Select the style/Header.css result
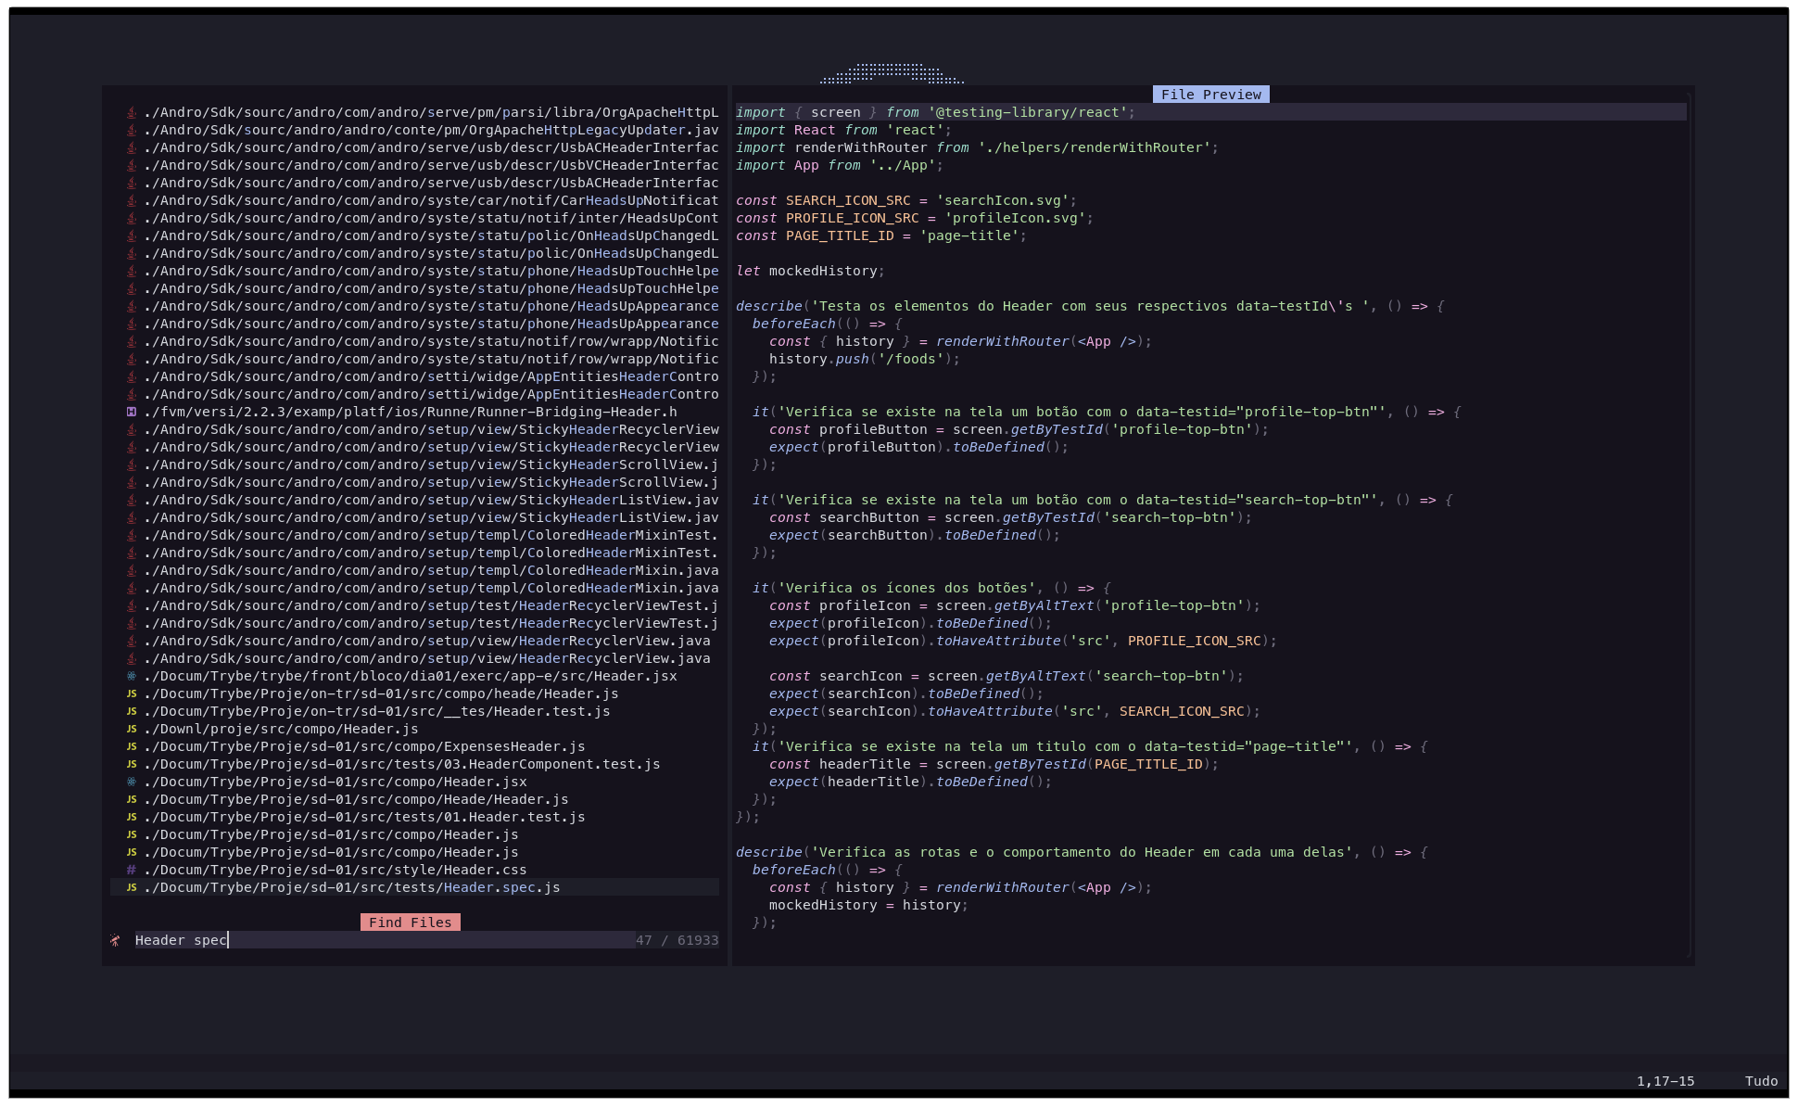The image size is (1798, 1107). pos(335,870)
